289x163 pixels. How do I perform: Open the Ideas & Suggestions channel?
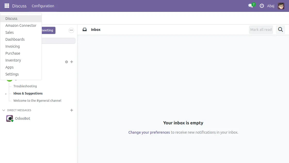pos(28,93)
